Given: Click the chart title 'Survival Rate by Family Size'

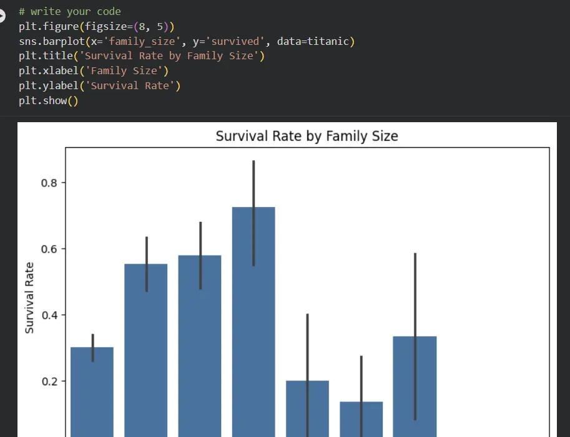Looking at the screenshot, I should point(307,136).
